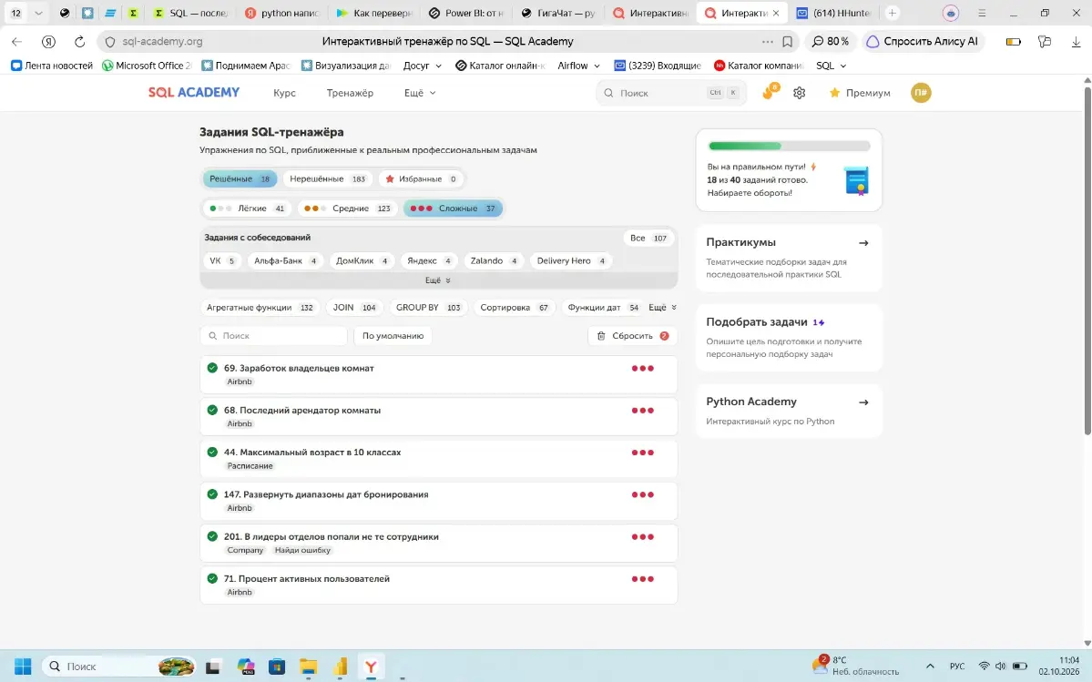Click the browser back arrow
This screenshot has width=1092, height=682.
(16, 42)
